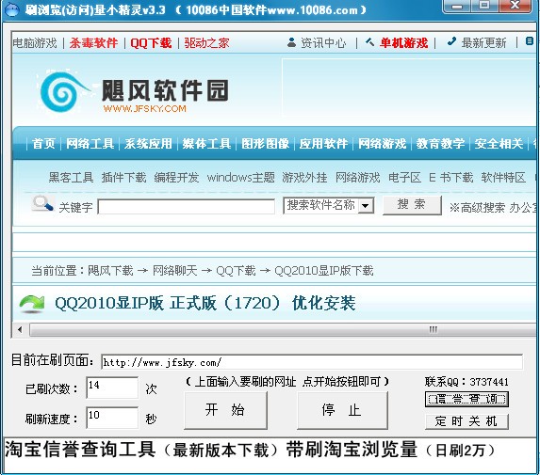
Task: Click the 游戏外挂 link
Action: [x=304, y=178]
